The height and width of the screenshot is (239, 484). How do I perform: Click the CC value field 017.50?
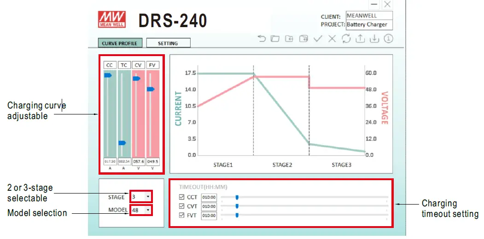tap(110, 161)
